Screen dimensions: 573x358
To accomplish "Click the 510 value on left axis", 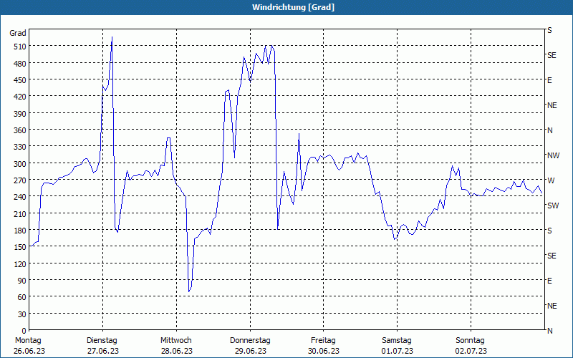I will click(x=20, y=47).
